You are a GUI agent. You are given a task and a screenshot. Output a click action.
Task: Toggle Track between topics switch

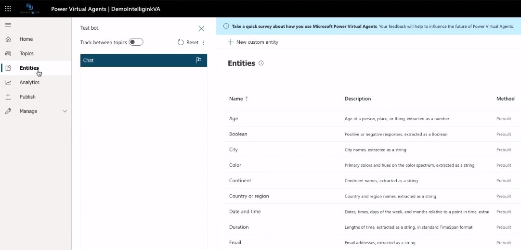tap(136, 42)
